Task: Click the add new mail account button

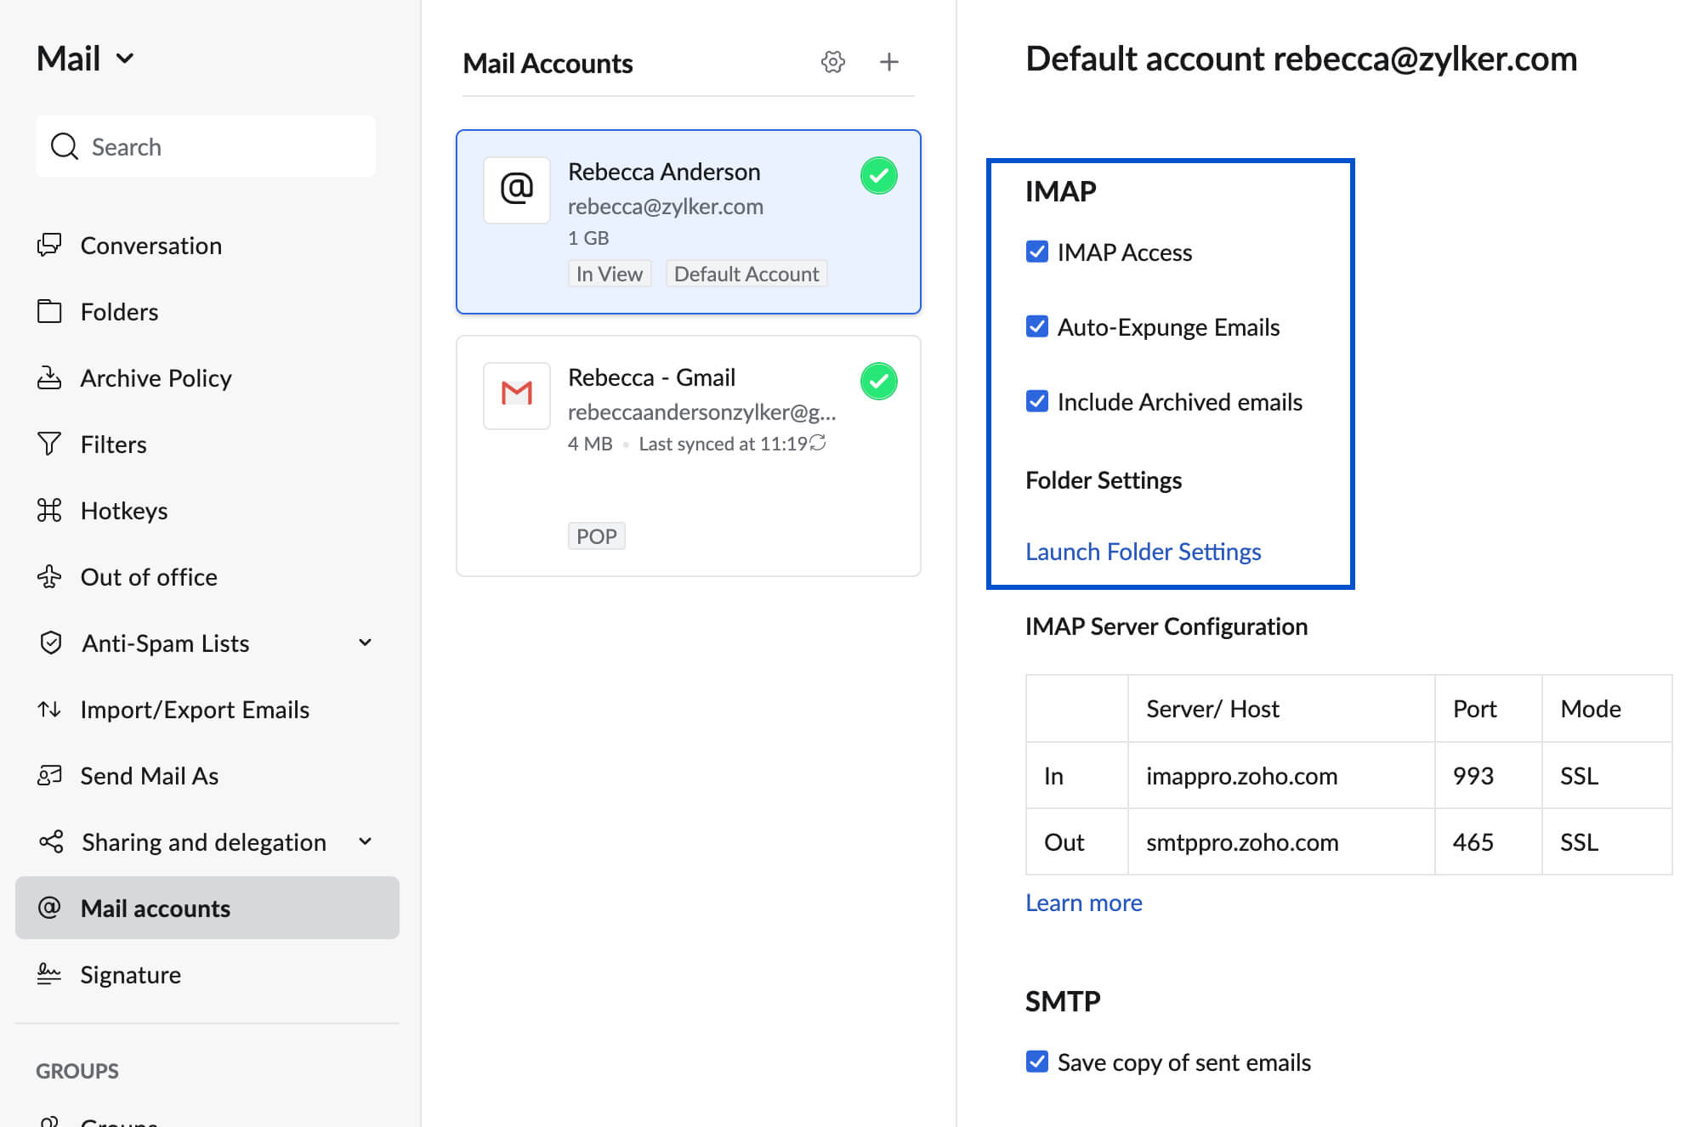Action: (888, 62)
